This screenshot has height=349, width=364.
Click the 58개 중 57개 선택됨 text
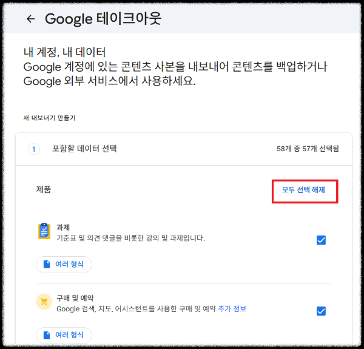(x=308, y=149)
